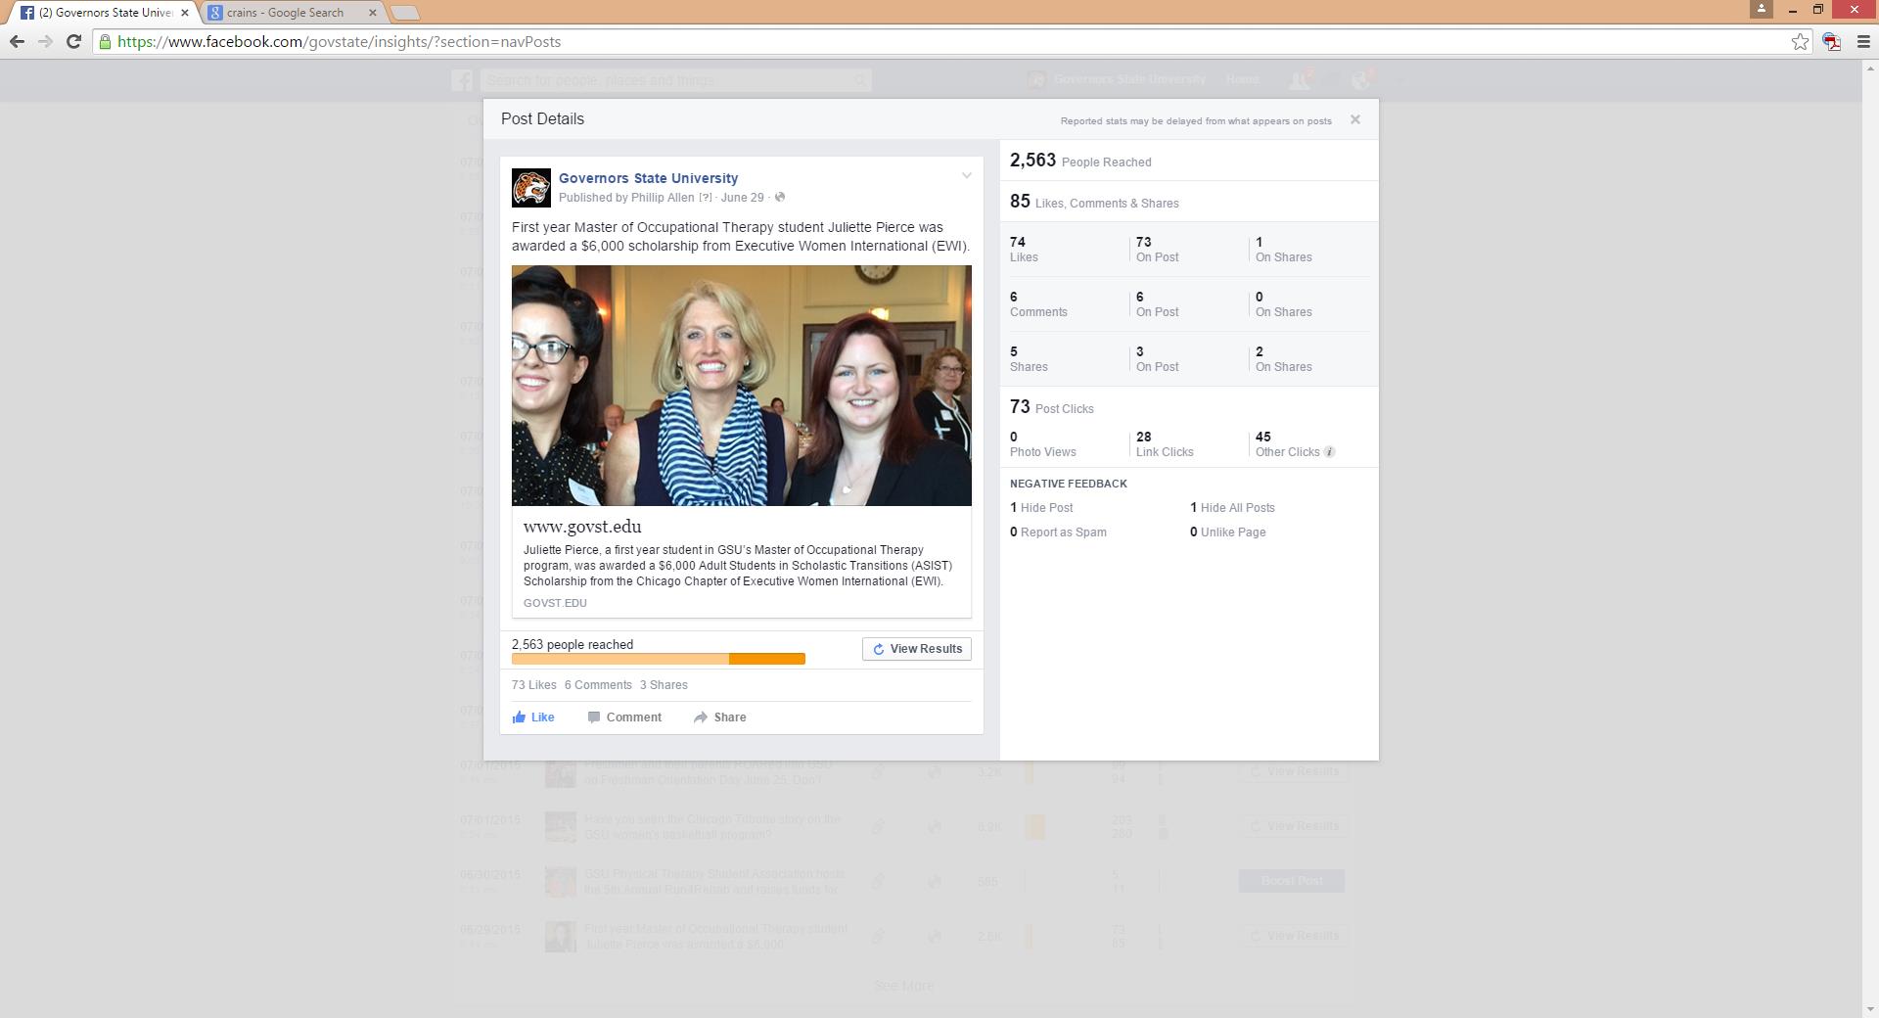The height and width of the screenshot is (1018, 1879).
Task: Click the browser Back arrow
Action: click(17, 41)
